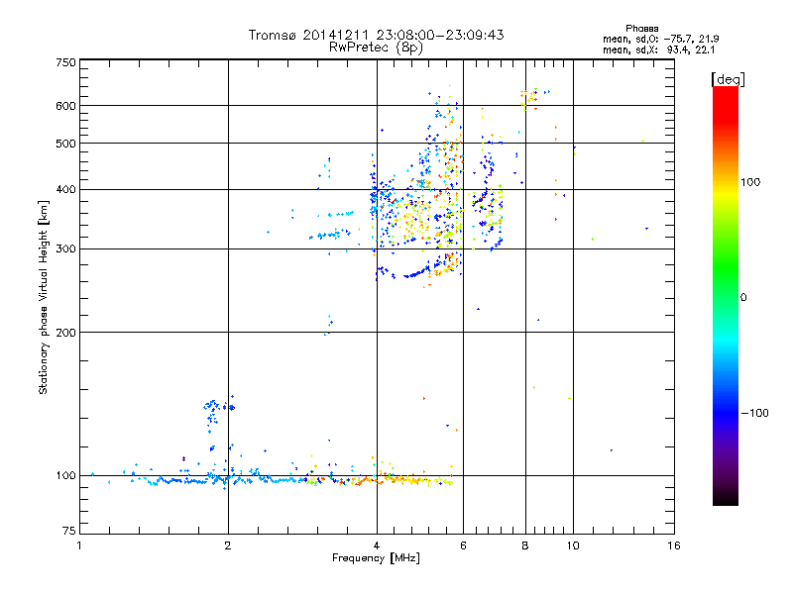Click x-axis tick label '16'
This screenshot has height=594, width=793.
(x=674, y=545)
